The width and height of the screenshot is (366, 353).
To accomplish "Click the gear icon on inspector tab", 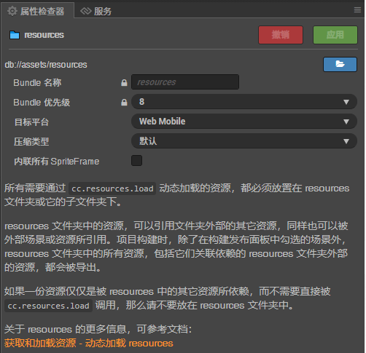I will (12, 11).
